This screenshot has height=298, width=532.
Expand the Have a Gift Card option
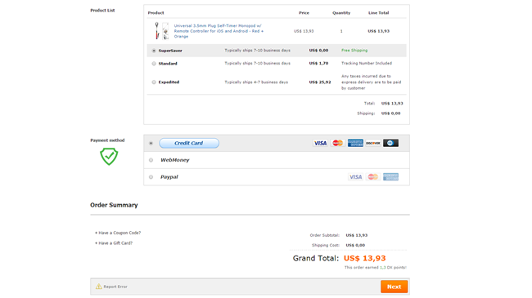(x=114, y=243)
